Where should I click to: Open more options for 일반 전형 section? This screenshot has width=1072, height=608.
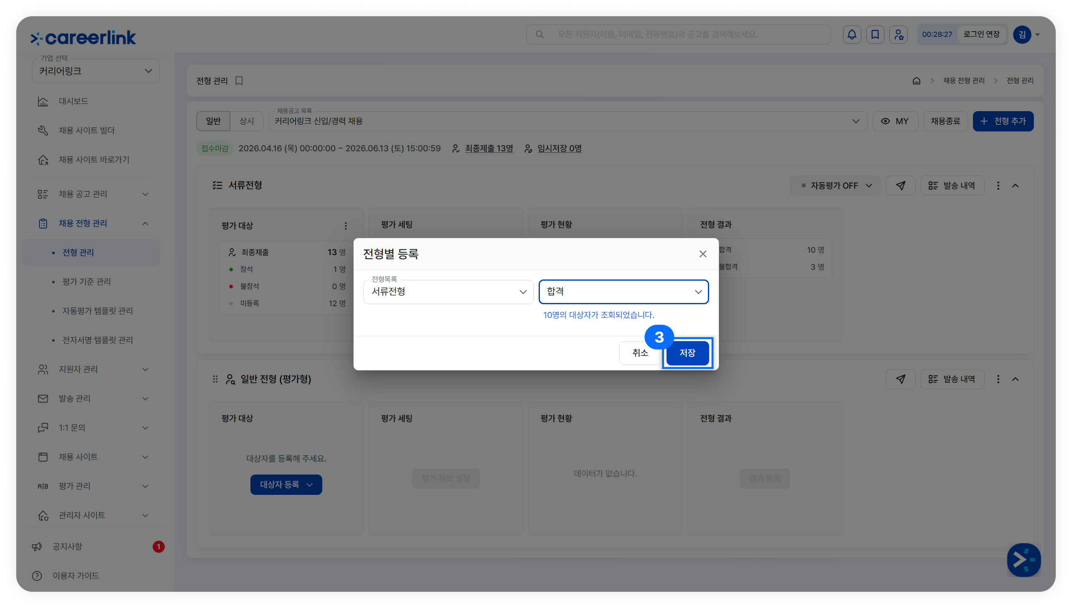tap(999, 379)
